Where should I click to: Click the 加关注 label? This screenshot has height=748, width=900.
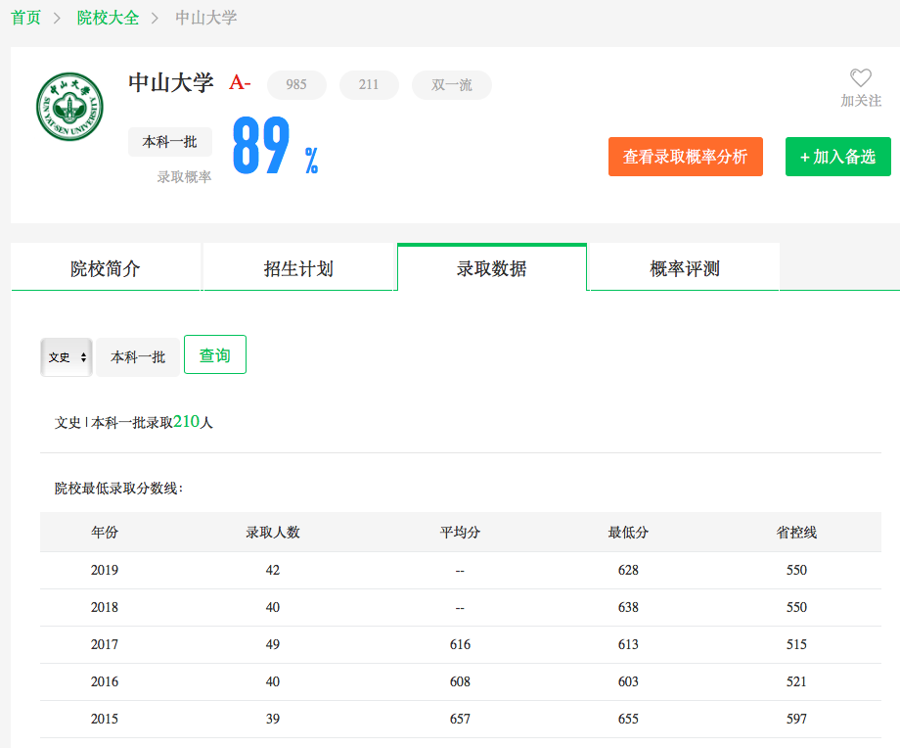pos(861,101)
